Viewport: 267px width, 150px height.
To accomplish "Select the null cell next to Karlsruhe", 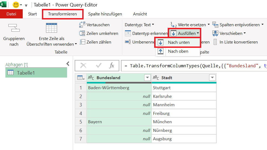I will click(119, 96).
